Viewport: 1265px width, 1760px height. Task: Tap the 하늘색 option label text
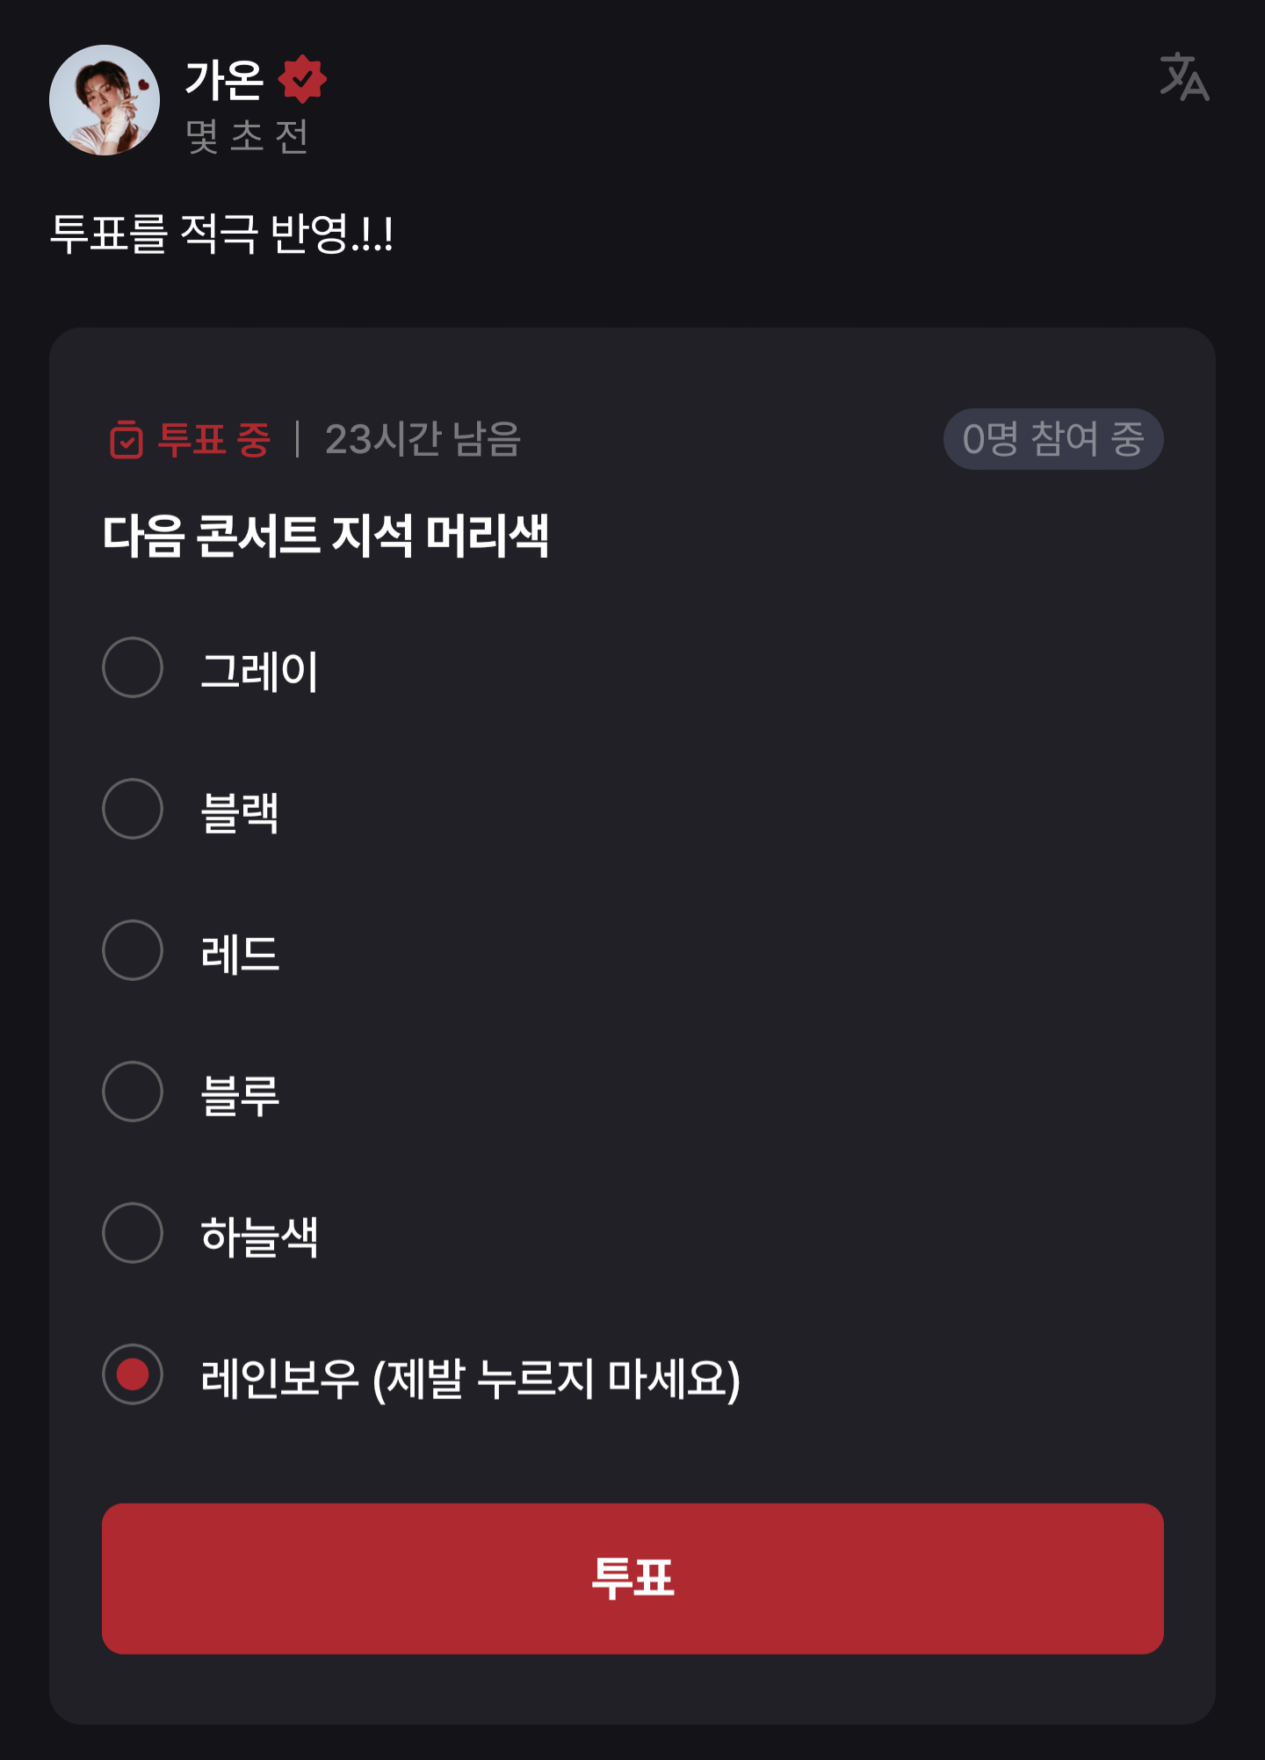[259, 1237]
